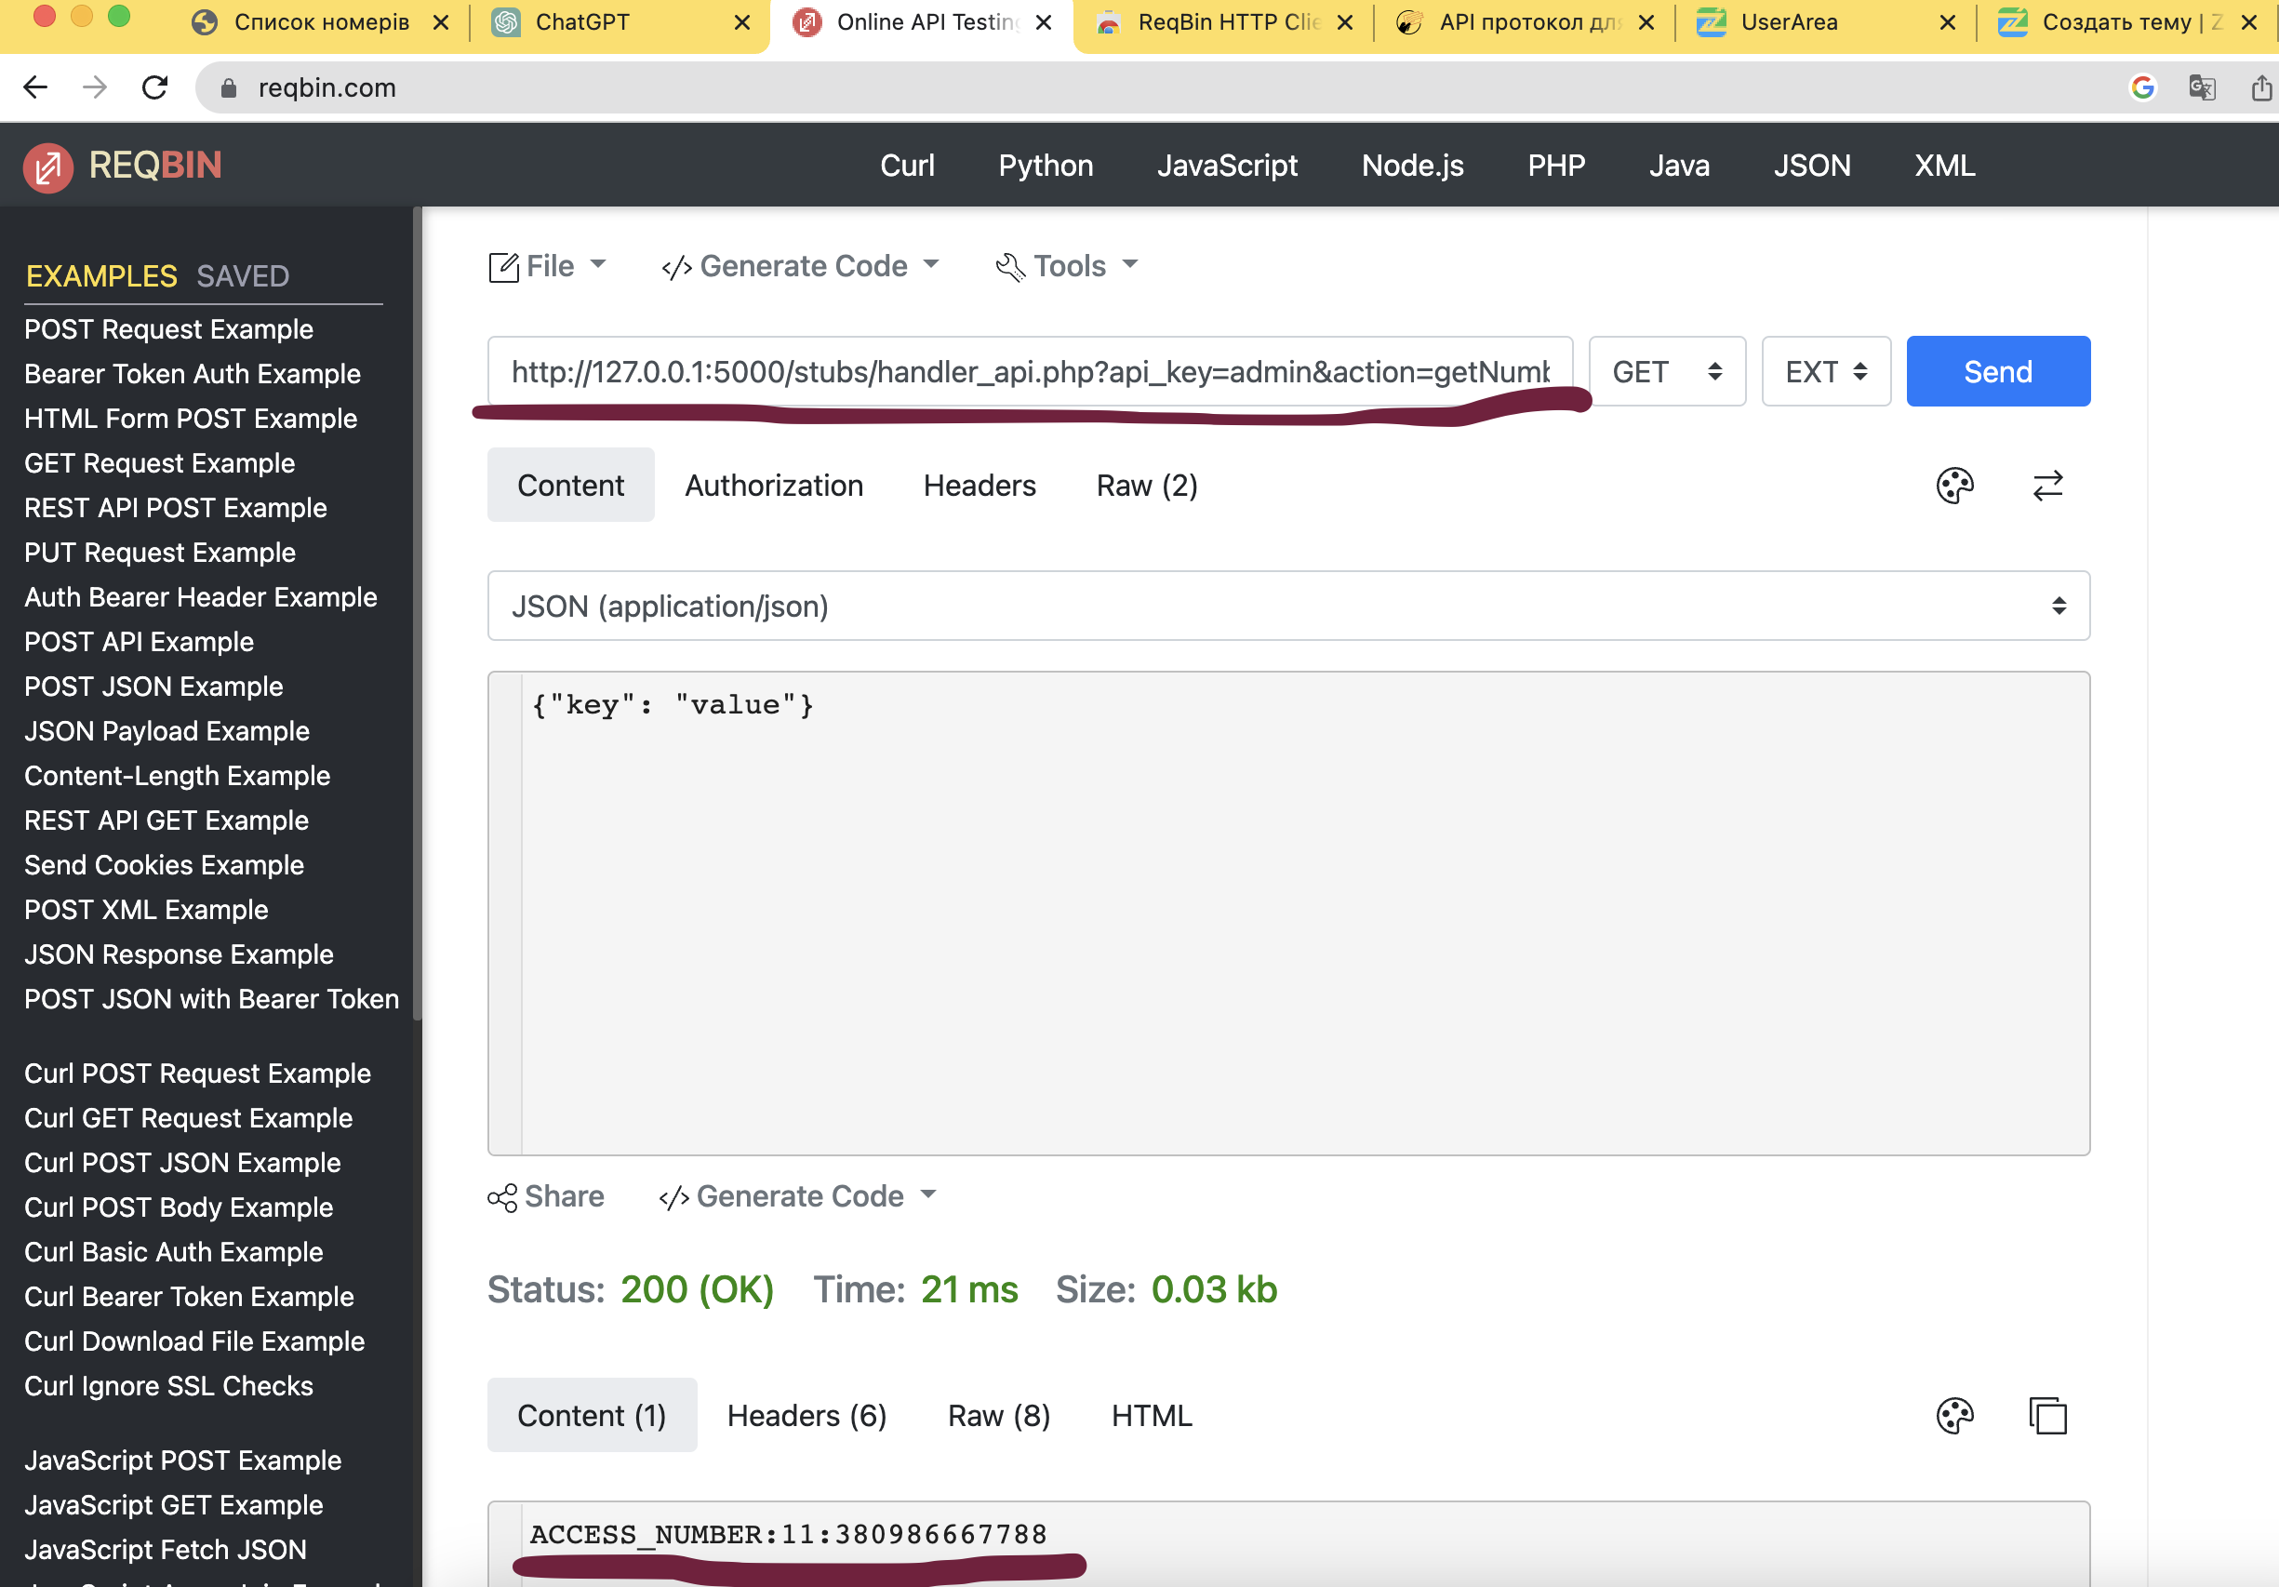
Task: Click the response palette theme icon
Action: pyautogui.click(x=1954, y=1415)
